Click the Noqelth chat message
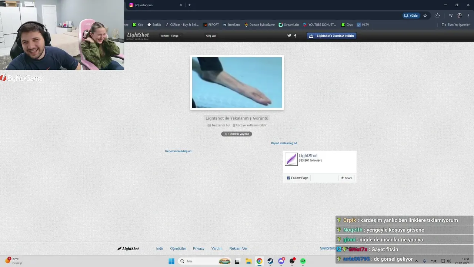Image resolution: width=474 pixels, height=267 pixels. pyautogui.click(x=404, y=230)
